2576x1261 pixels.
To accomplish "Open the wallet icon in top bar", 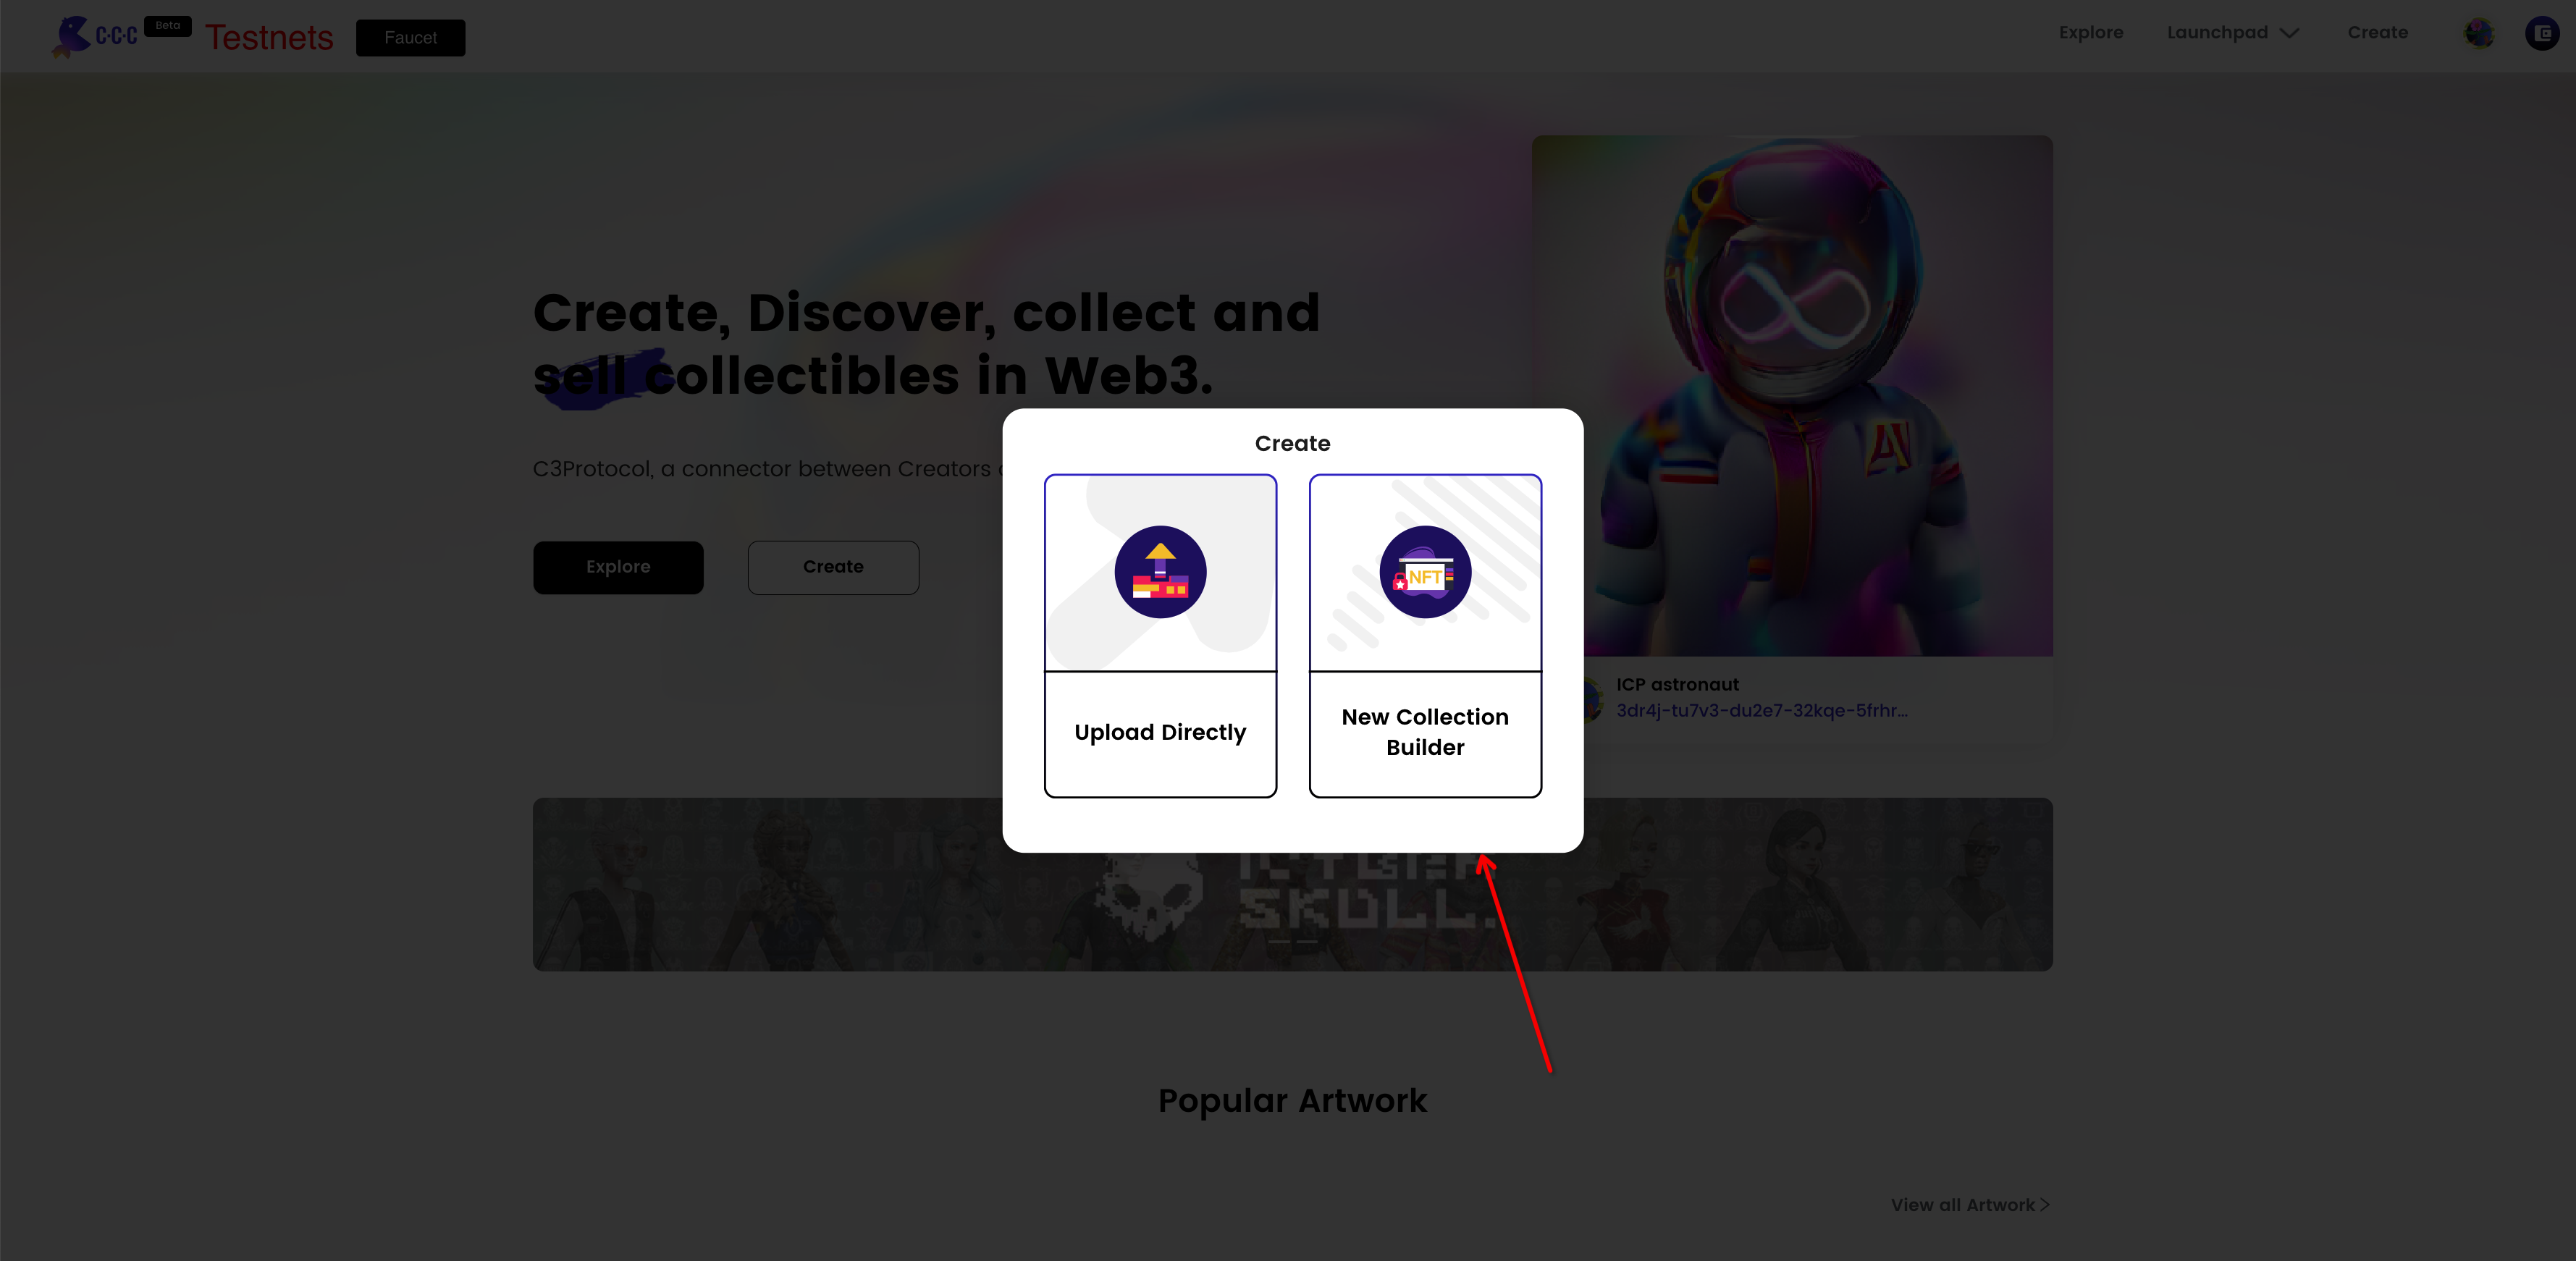I will [2541, 33].
